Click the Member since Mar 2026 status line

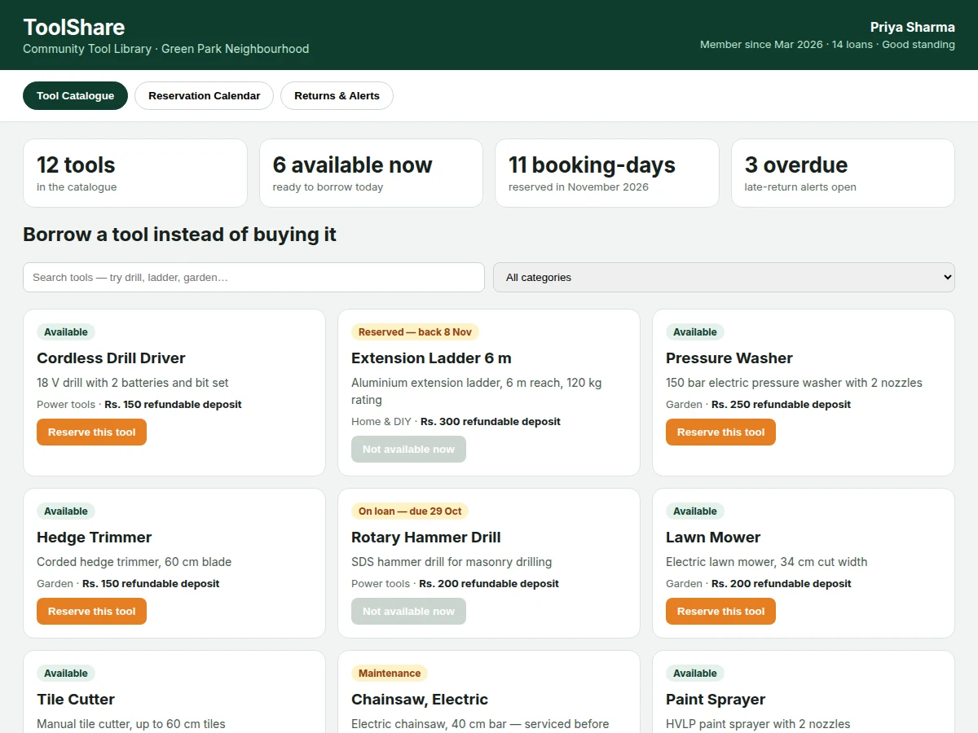pos(827,45)
